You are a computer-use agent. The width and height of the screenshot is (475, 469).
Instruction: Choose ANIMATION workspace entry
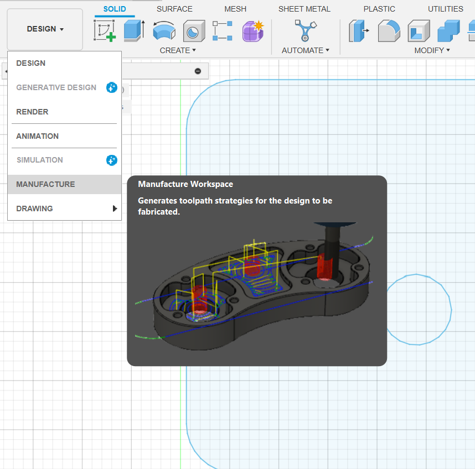coord(65,136)
